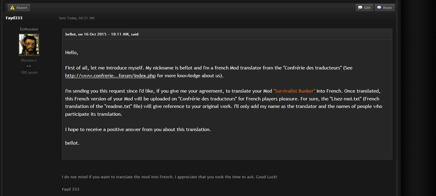The height and width of the screenshot is (196, 436).
Task: Click the yellow warning triangle icon on Report
Action: click(12, 8)
